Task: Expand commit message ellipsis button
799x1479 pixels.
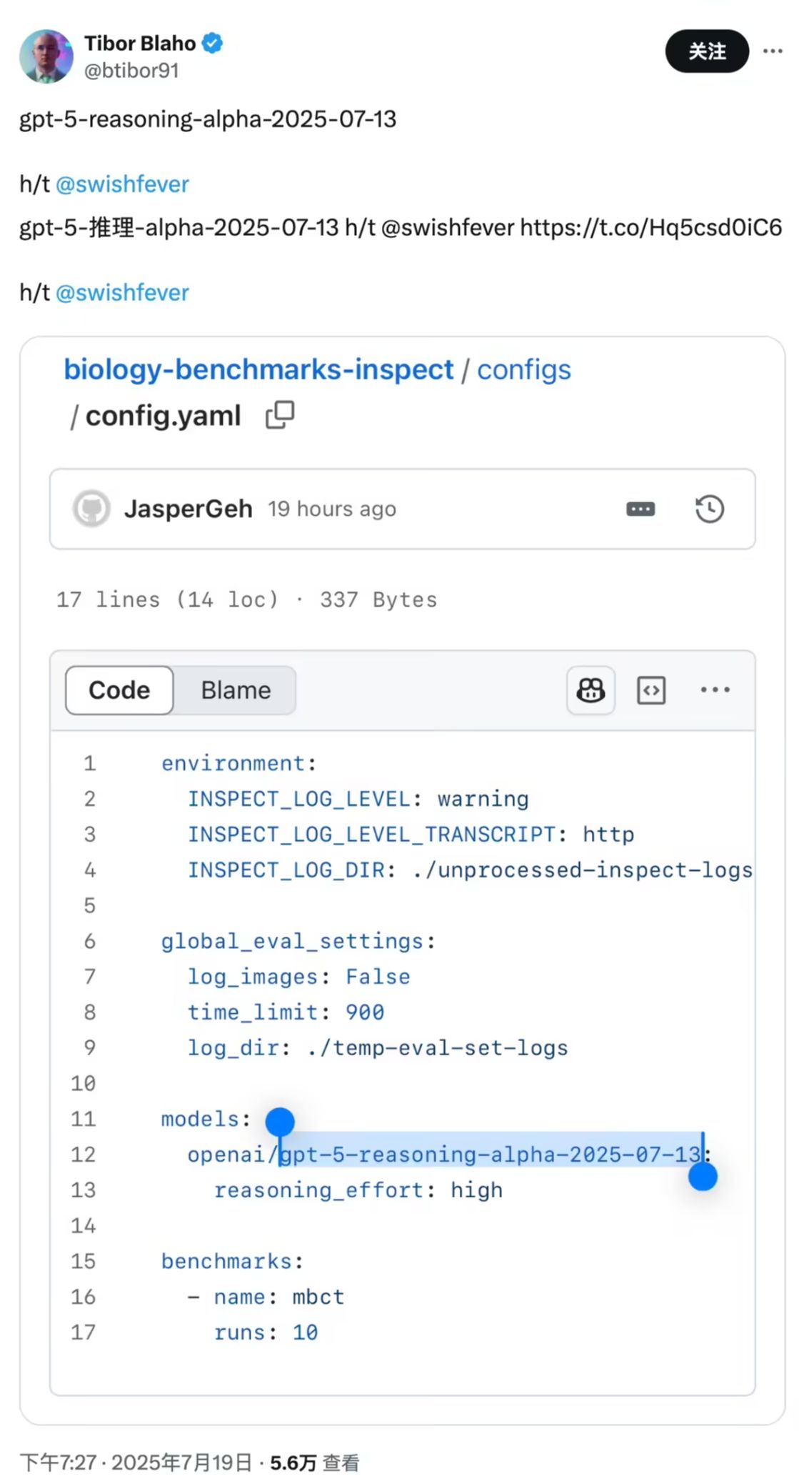Action: coord(640,509)
